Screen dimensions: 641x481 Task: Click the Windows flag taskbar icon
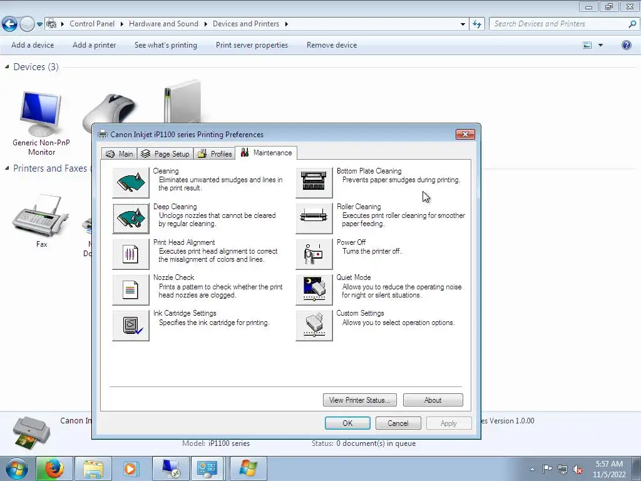coord(248,468)
